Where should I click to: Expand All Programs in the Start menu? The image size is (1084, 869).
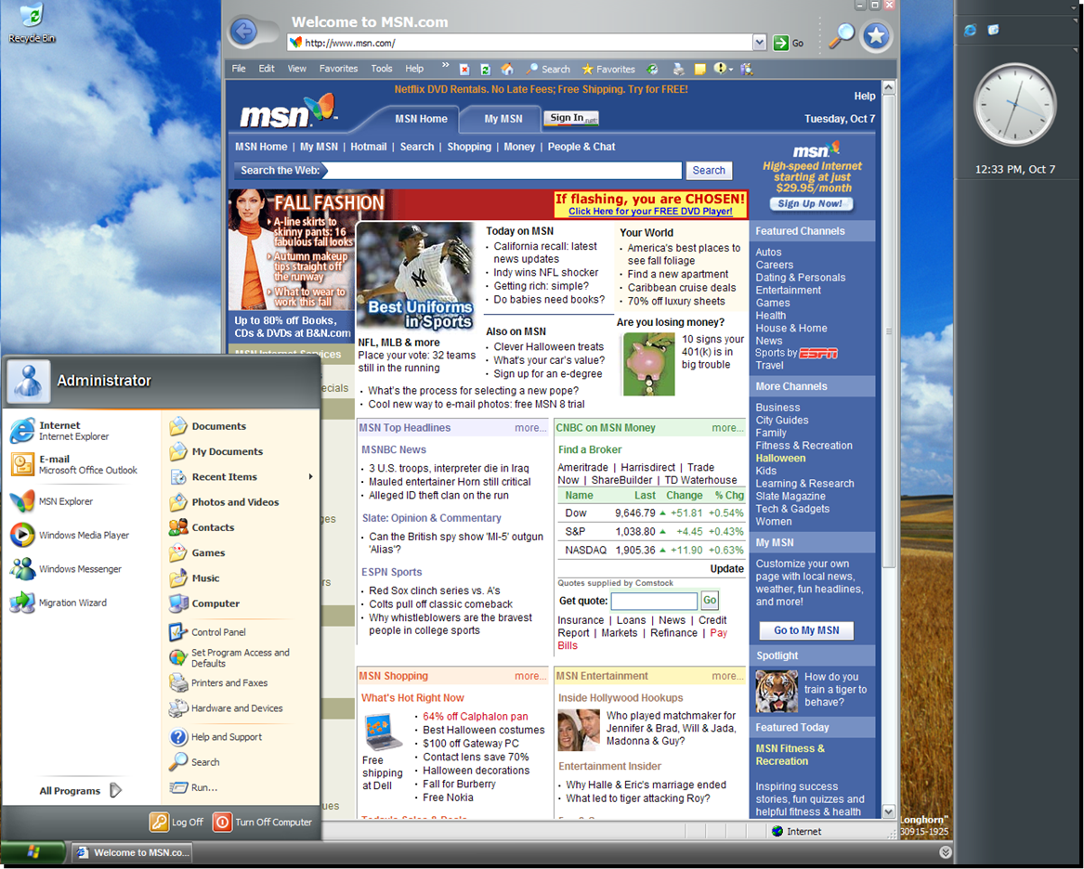(x=80, y=791)
